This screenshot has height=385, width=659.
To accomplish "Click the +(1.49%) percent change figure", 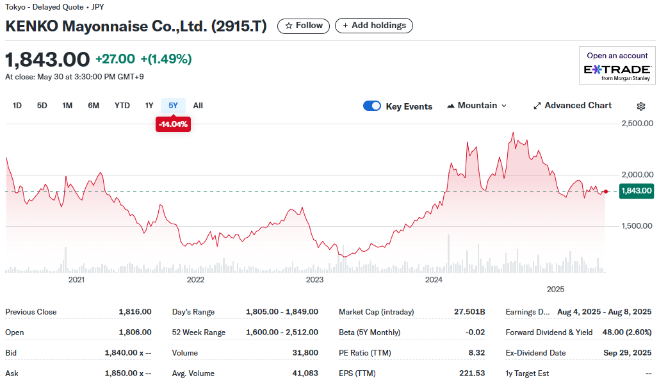I will [x=166, y=60].
